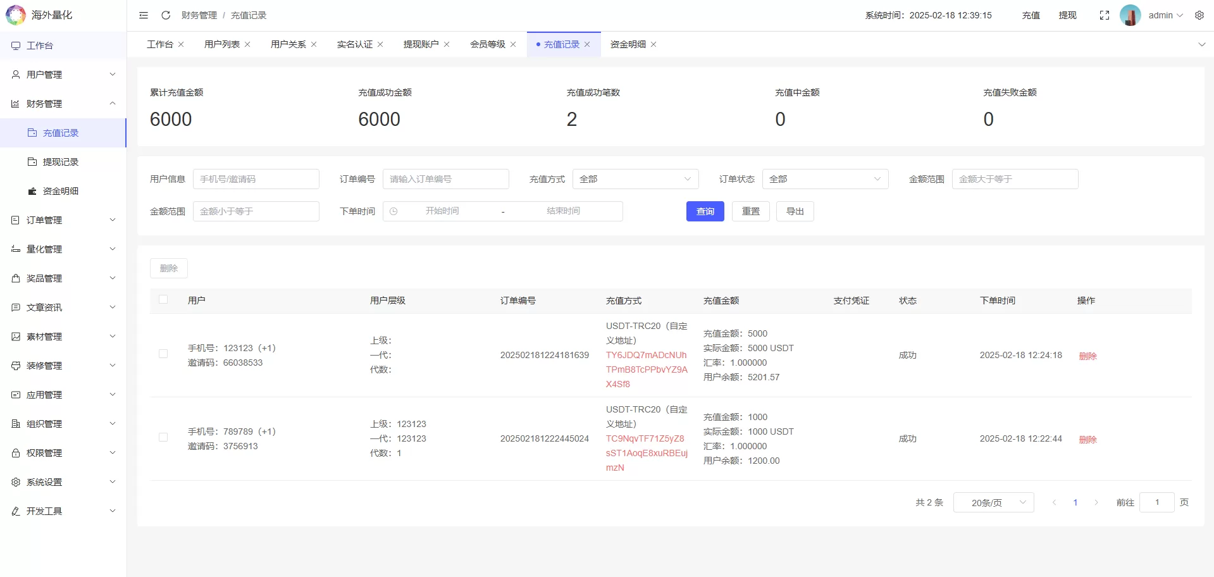Select the row checkbox for user 123123
1214x577 pixels.
[x=163, y=354]
